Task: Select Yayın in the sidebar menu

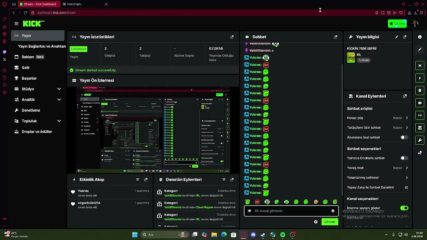Action: (38, 36)
